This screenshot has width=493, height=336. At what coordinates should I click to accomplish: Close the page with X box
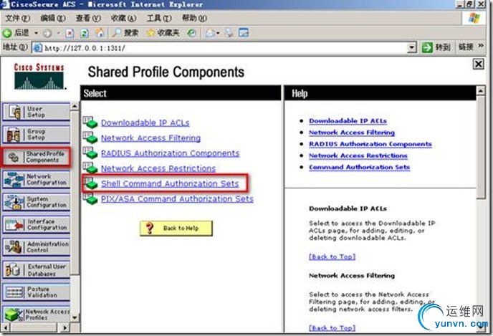point(478,64)
